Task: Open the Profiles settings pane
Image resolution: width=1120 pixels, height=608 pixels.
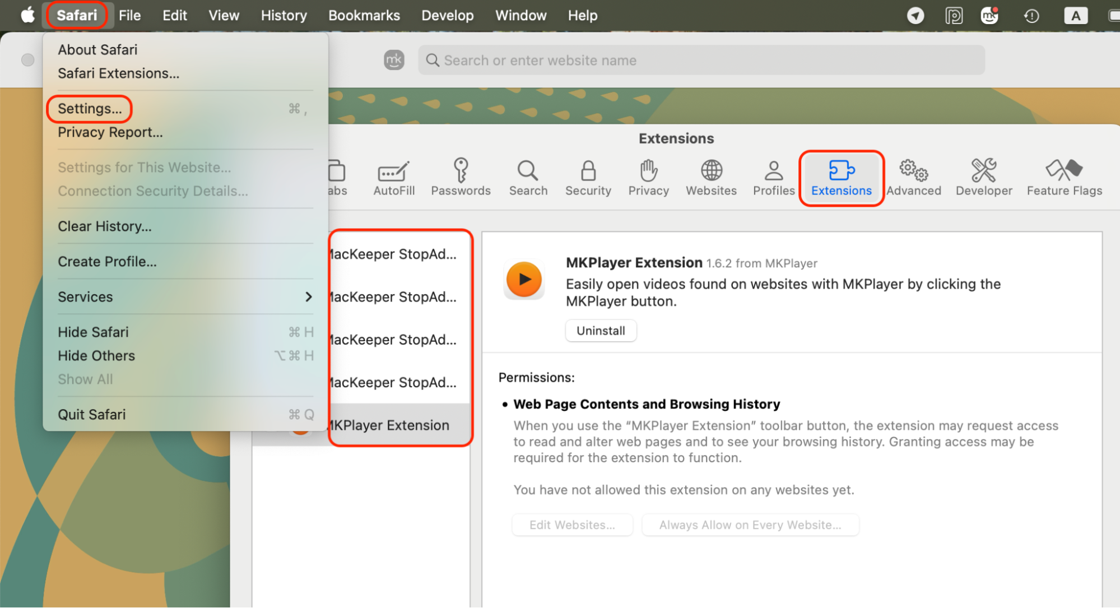Action: (x=773, y=177)
